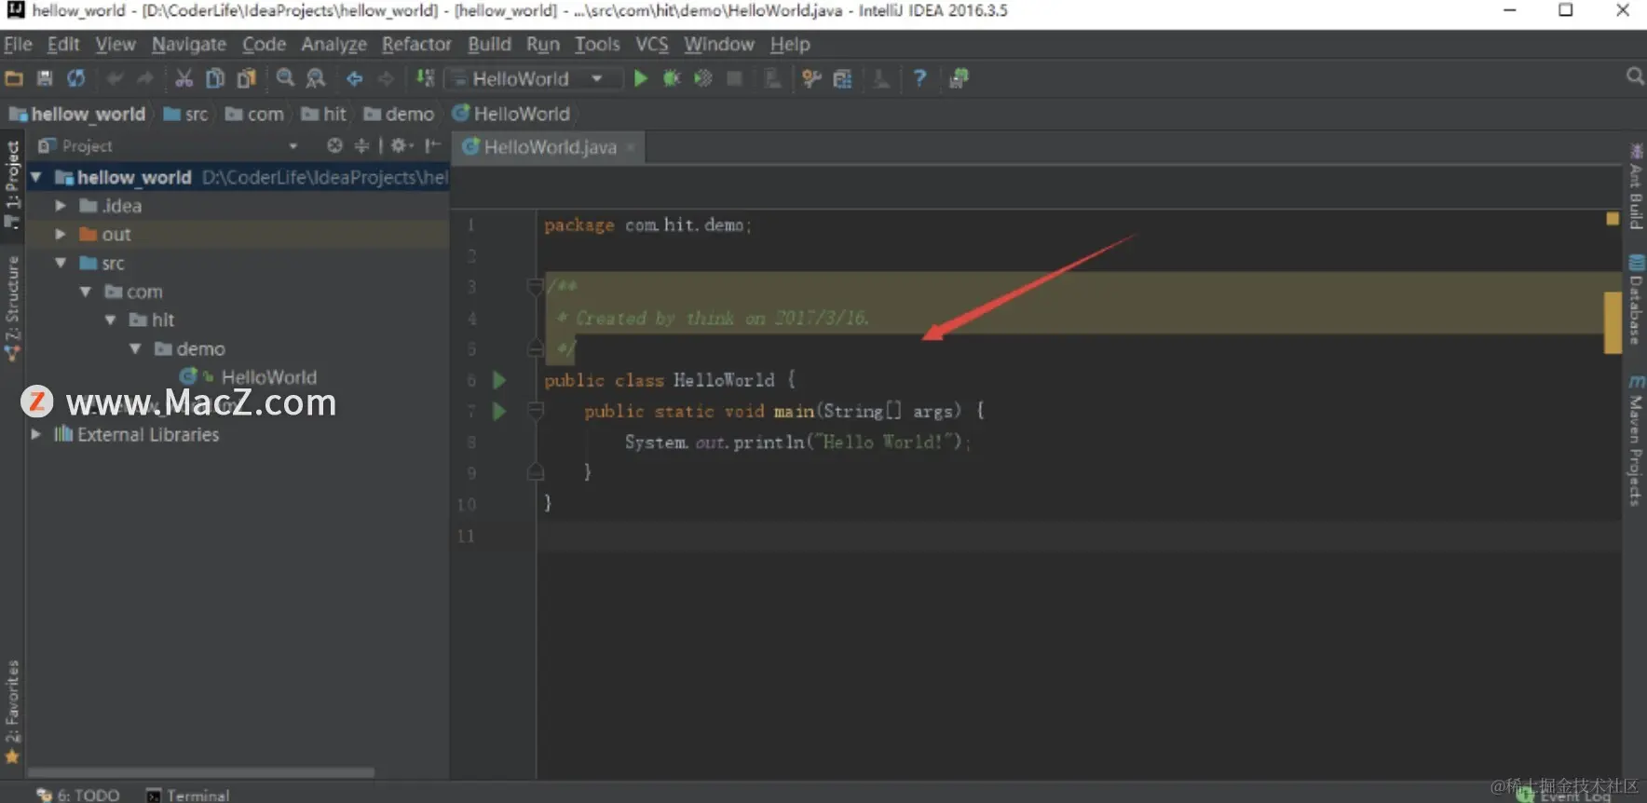Open the HelloWorld run configuration dropdown

pyautogui.click(x=536, y=79)
